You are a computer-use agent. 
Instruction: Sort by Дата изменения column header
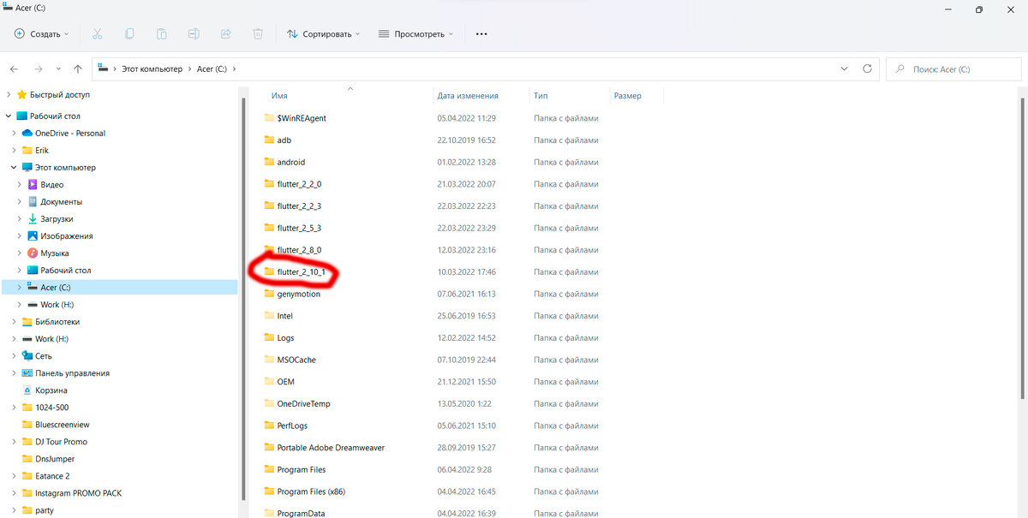point(468,96)
